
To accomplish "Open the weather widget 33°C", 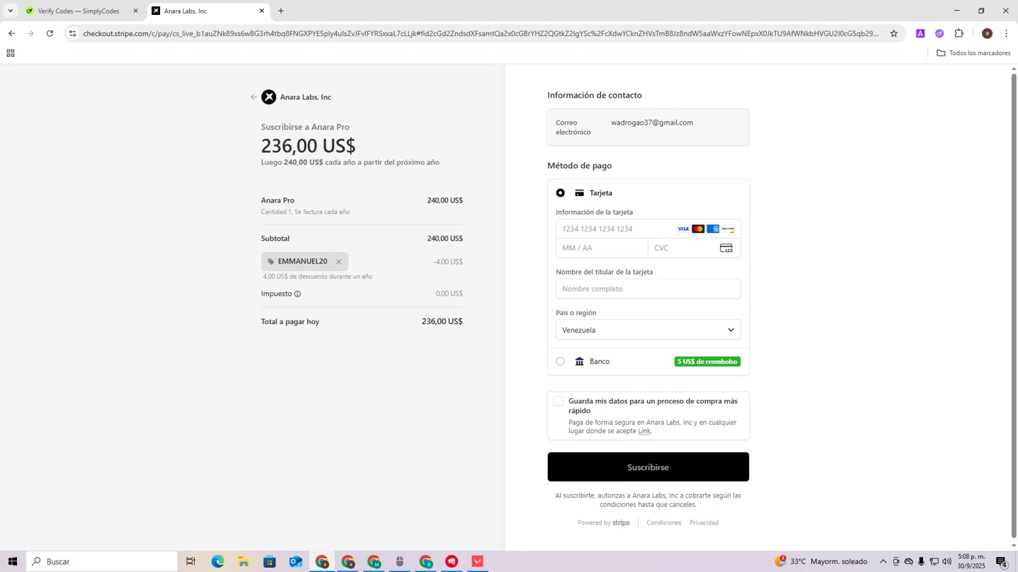I will (x=821, y=561).
